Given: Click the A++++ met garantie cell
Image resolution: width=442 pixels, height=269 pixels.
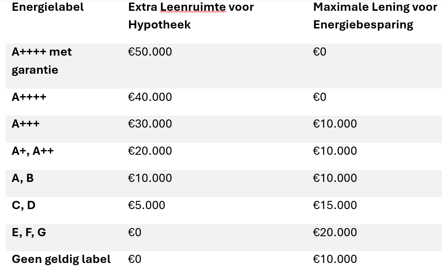Looking at the screenshot, I should pyautogui.click(x=42, y=60).
